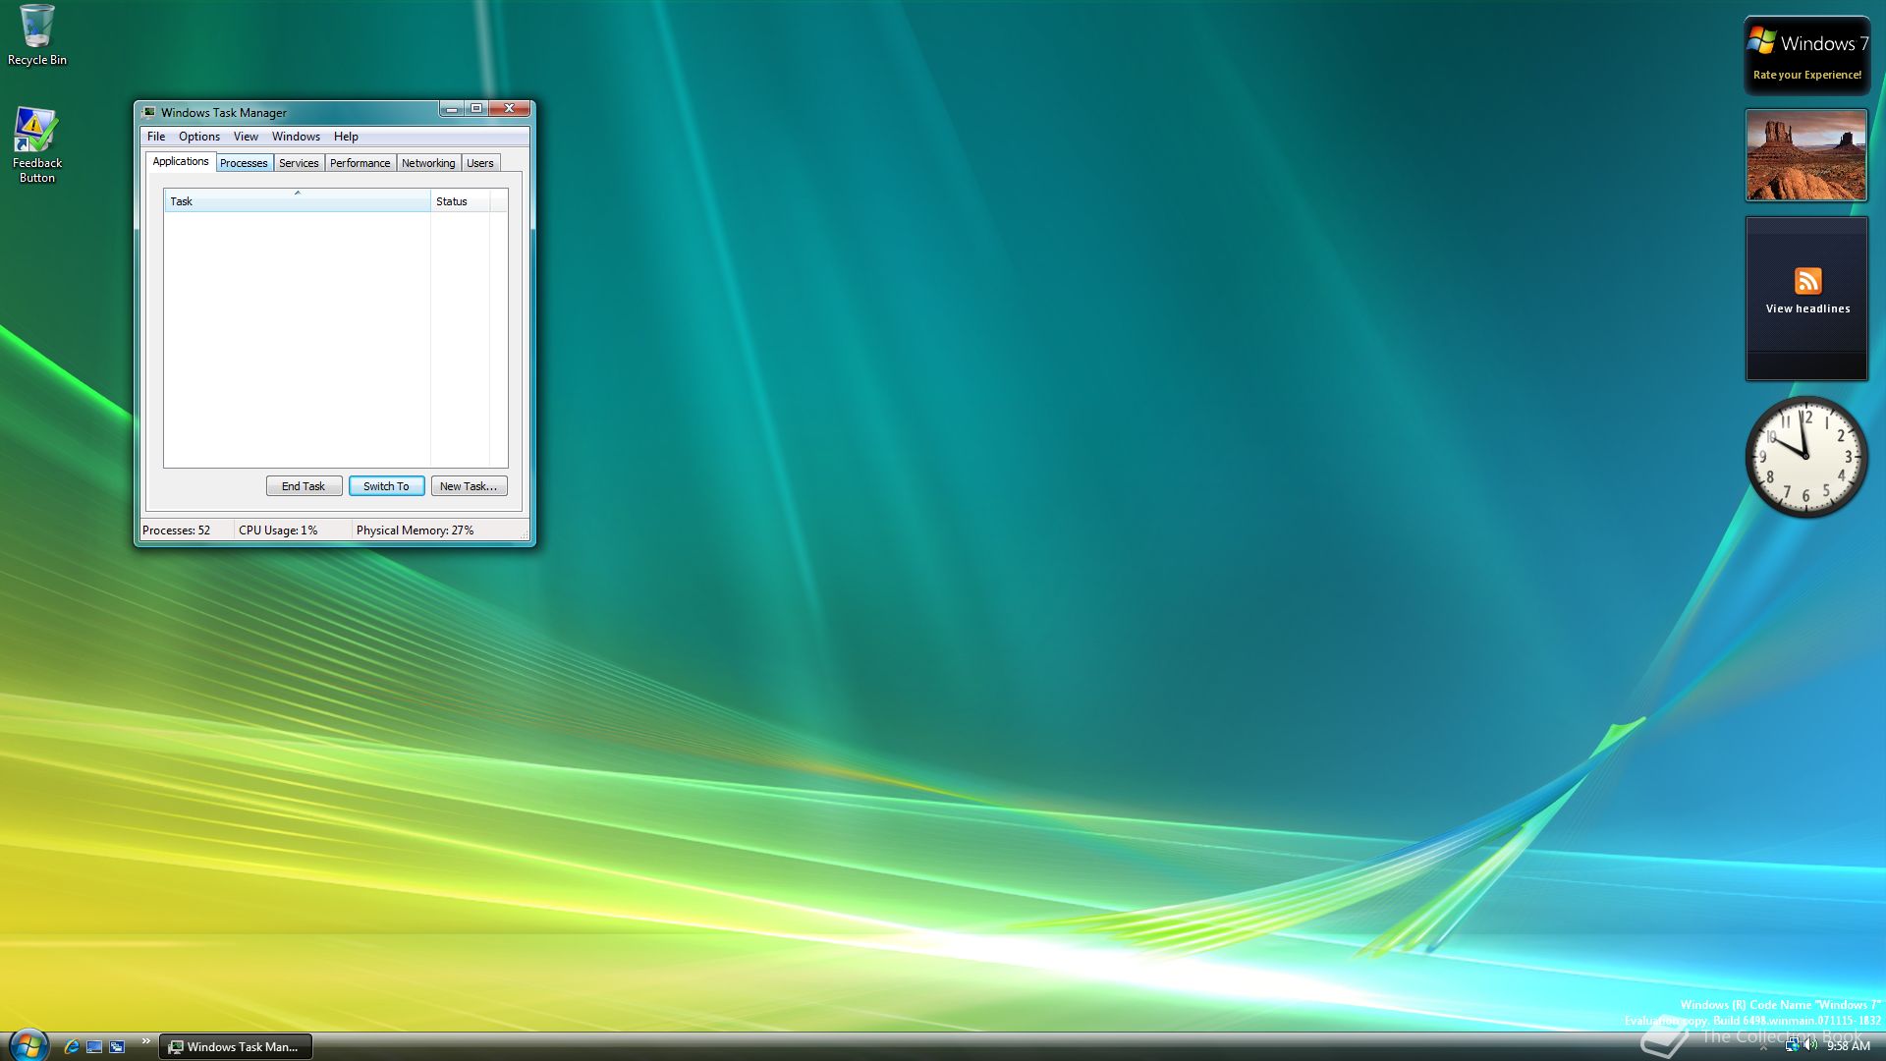
Task: Click the orange RSS feed icon
Action: pyautogui.click(x=1807, y=281)
